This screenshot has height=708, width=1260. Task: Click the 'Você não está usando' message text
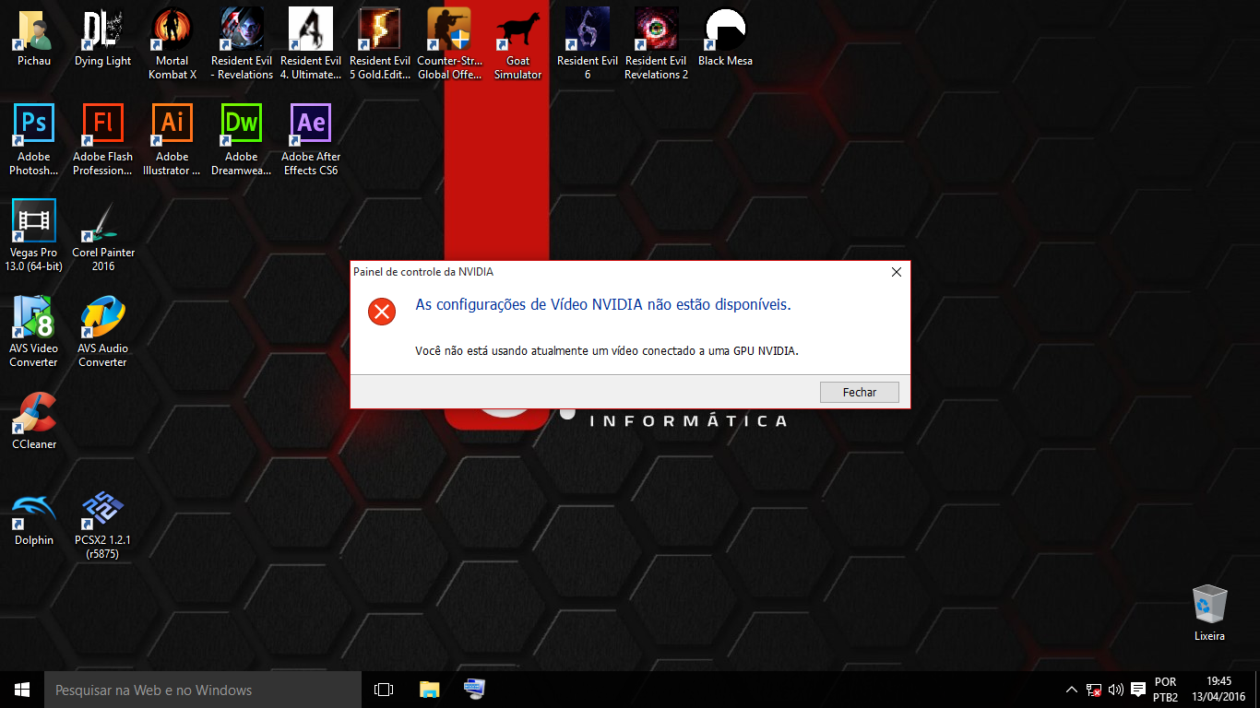click(607, 351)
